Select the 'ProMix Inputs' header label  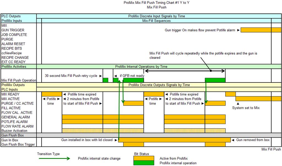pyautogui.click(x=12, y=21)
